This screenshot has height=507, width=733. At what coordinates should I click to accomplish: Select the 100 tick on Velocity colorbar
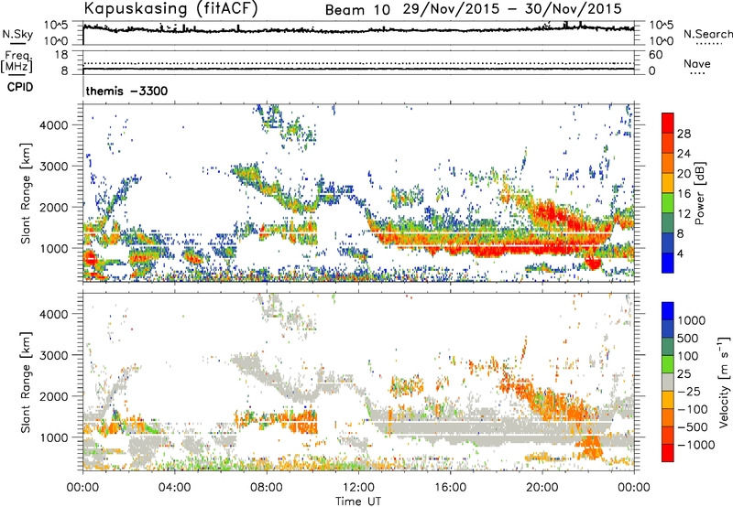pos(688,356)
